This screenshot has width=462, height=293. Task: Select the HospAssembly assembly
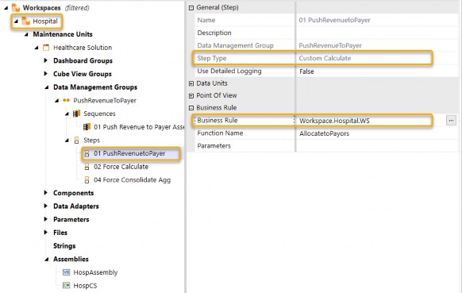[x=95, y=272]
